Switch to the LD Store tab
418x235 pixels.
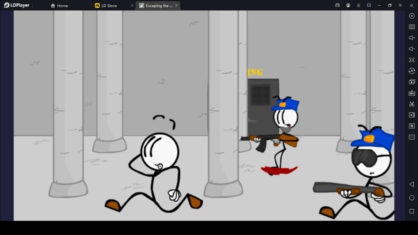tap(106, 6)
